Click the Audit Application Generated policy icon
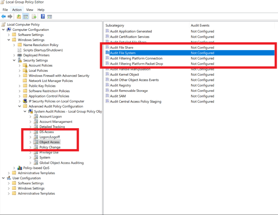This screenshot has height=215, width=278. [107, 31]
